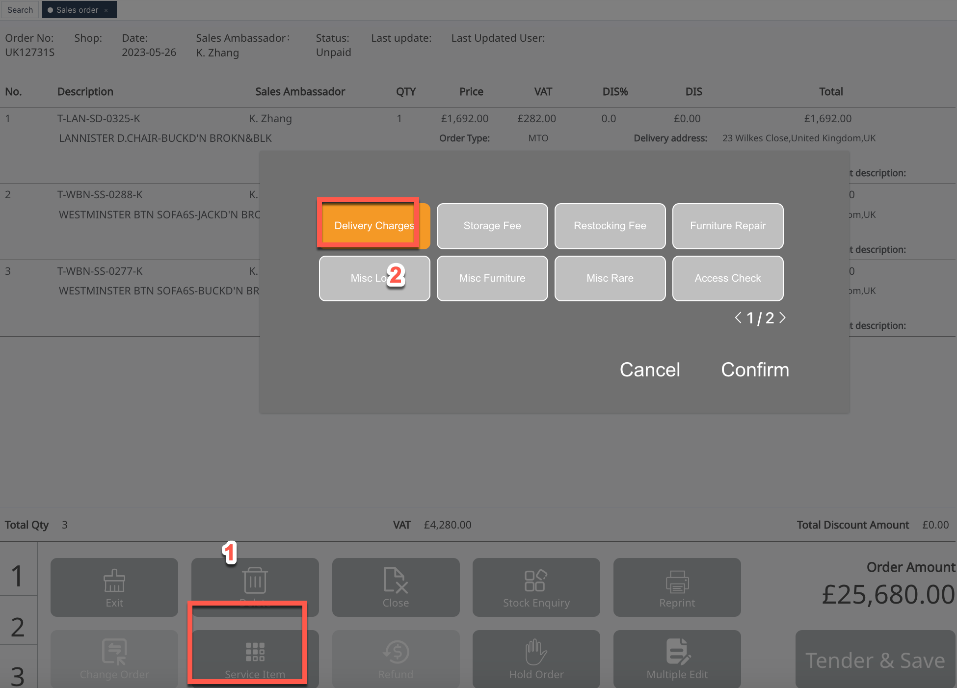Viewport: 957px width, 688px height.
Task: Select the Restocking Fee service option
Action: click(610, 226)
